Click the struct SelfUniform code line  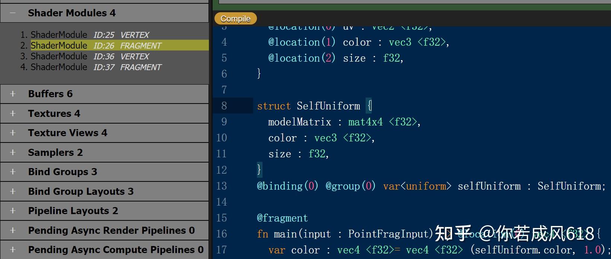[x=314, y=106]
